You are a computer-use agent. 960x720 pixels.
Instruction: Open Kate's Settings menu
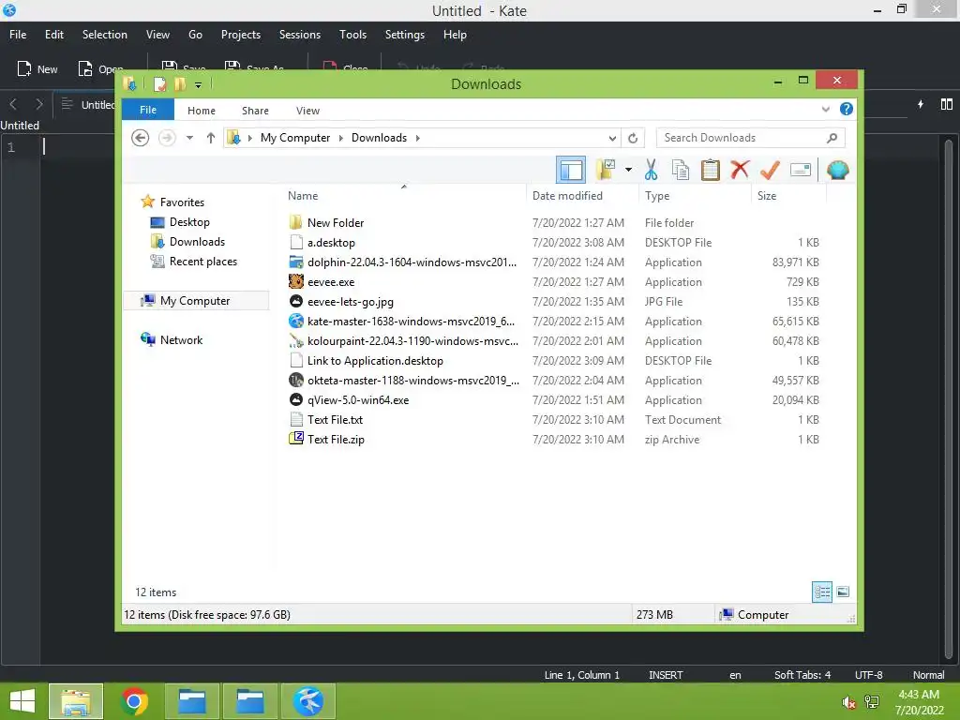click(x=405, y=35)
